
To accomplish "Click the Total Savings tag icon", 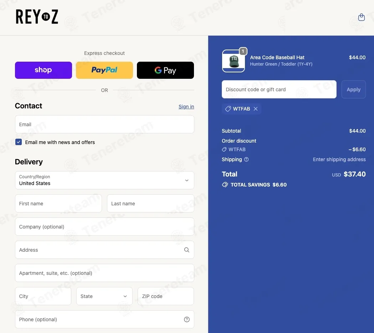I will [225, 185].
